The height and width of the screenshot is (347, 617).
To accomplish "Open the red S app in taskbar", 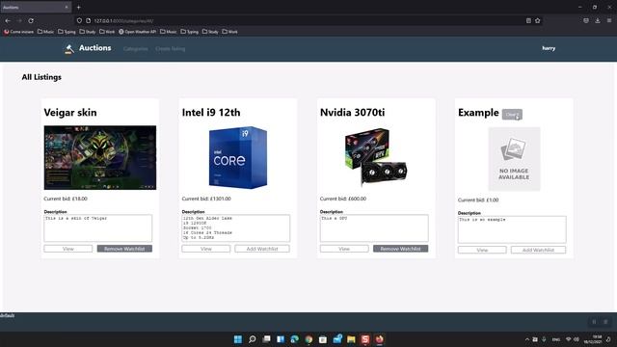I will (365, 339).
